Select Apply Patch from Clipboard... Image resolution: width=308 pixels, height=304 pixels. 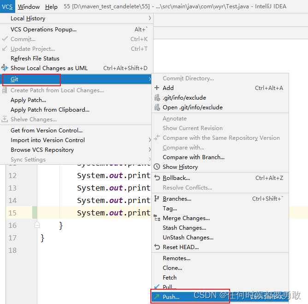click(76, 110)
